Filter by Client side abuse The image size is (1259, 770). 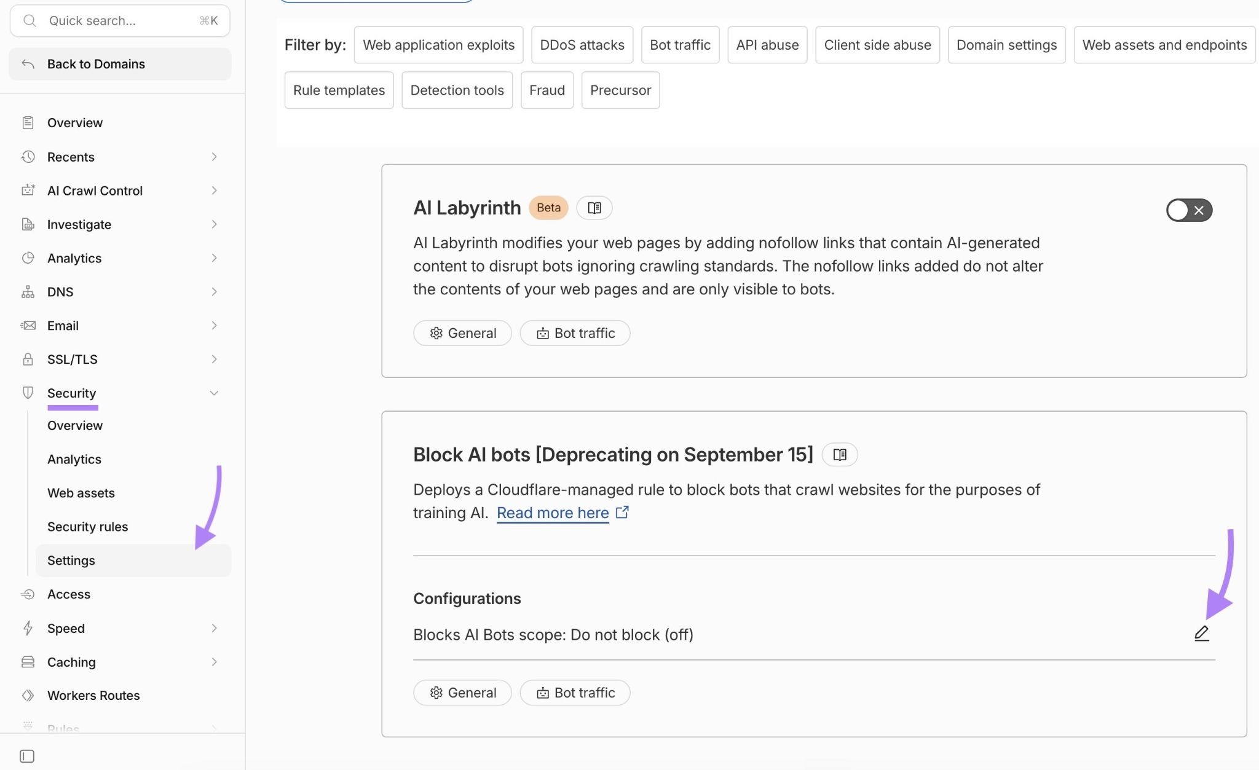tap(877, 45)
